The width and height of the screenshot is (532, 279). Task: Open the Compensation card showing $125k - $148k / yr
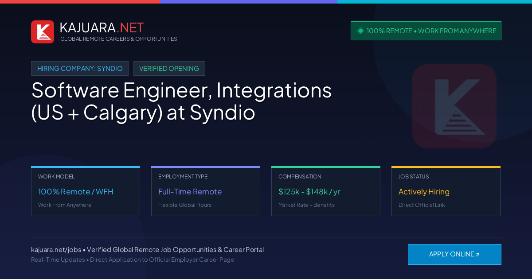pos(326,191)
